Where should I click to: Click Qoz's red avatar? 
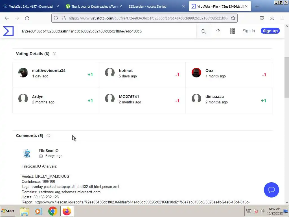pyautogui.click(x=196, y=73)
